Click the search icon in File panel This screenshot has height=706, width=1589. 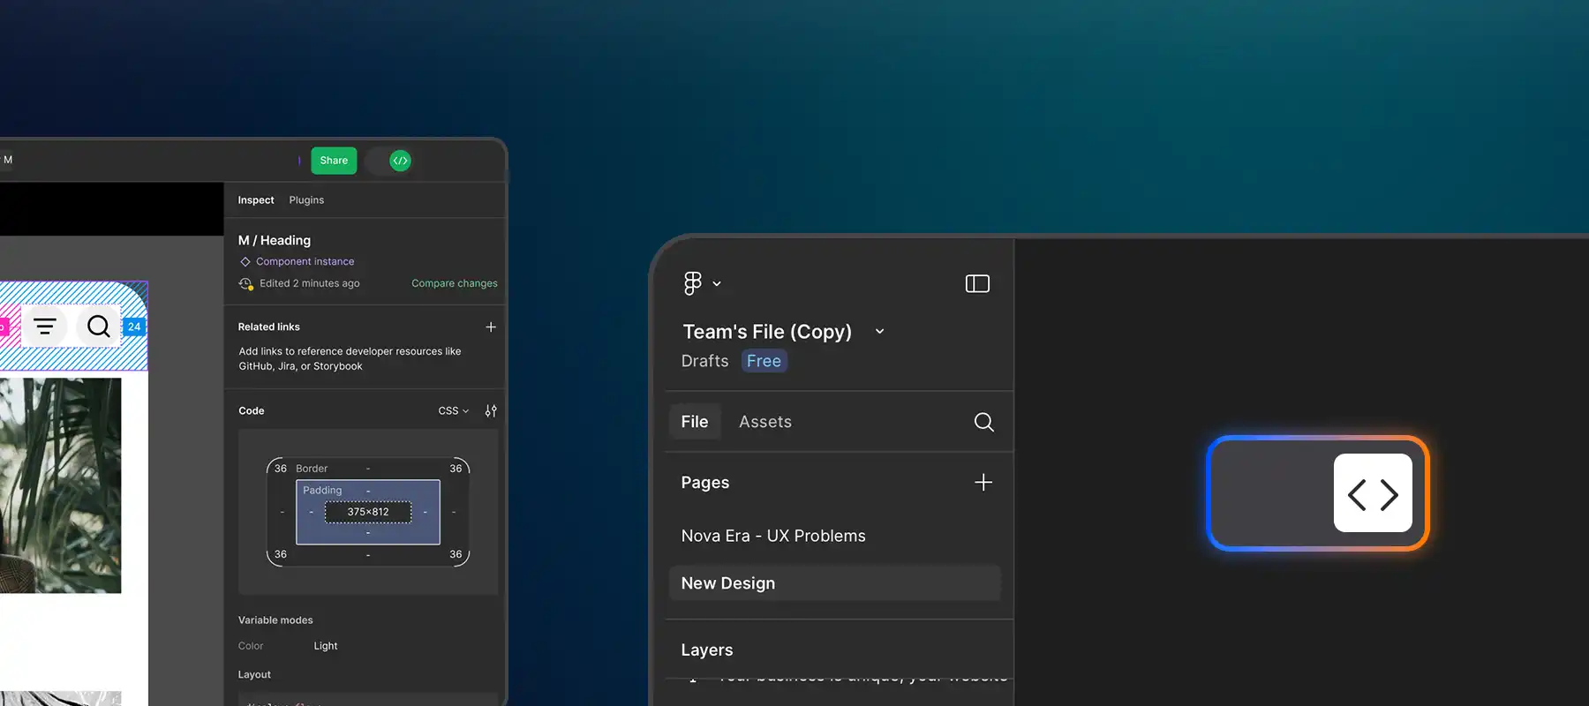(984, 422)
